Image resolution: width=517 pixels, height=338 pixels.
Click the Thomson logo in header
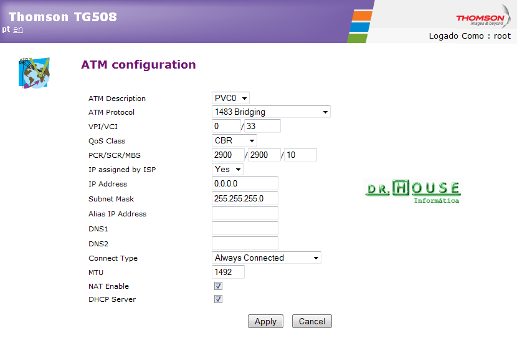click(x=483, y=17)
